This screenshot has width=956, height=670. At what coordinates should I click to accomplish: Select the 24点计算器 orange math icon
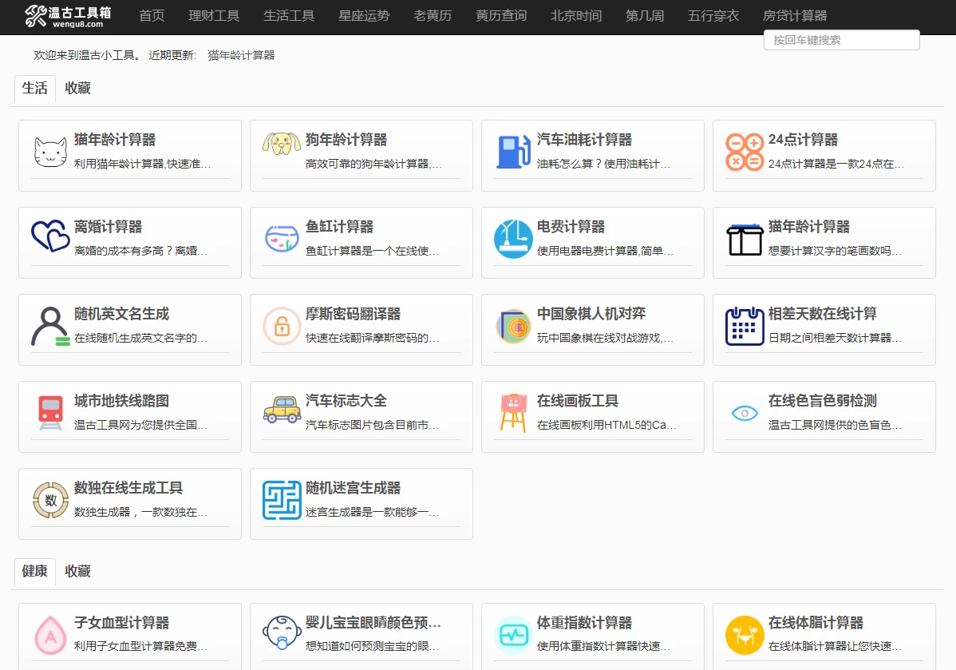(x=745, y=152)
